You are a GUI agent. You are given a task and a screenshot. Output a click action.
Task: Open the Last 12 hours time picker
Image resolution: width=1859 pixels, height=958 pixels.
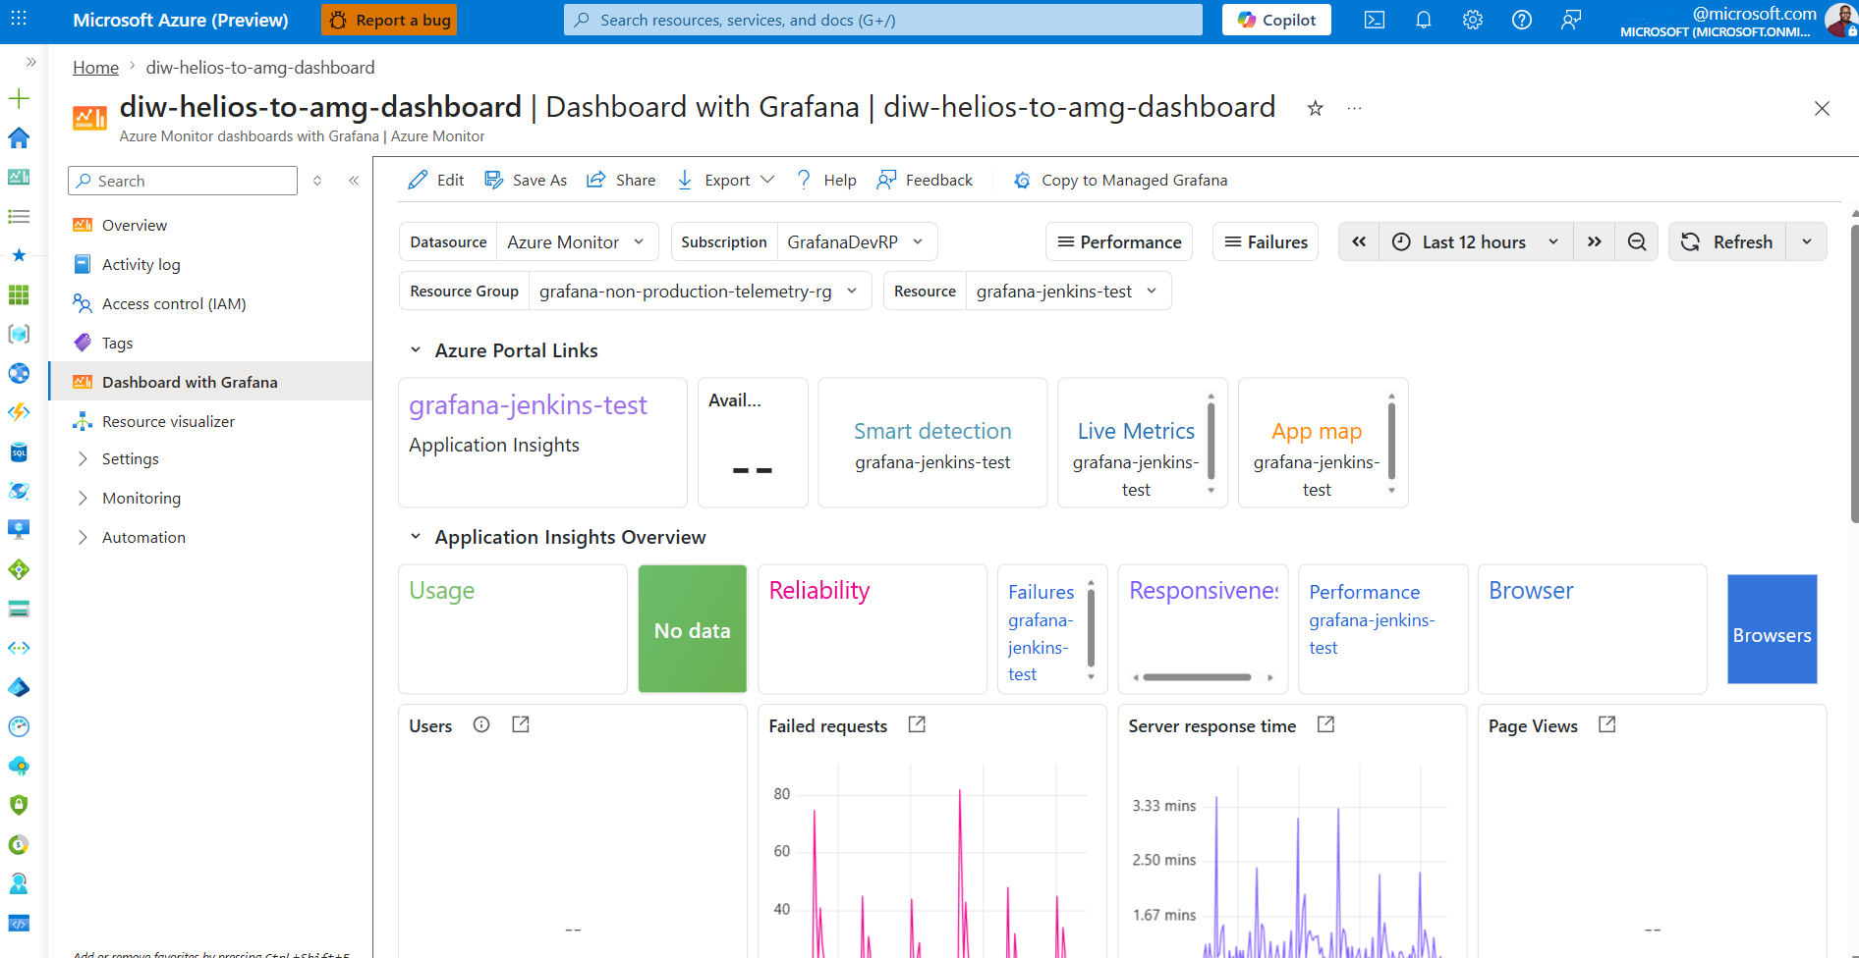[1476, 241]
